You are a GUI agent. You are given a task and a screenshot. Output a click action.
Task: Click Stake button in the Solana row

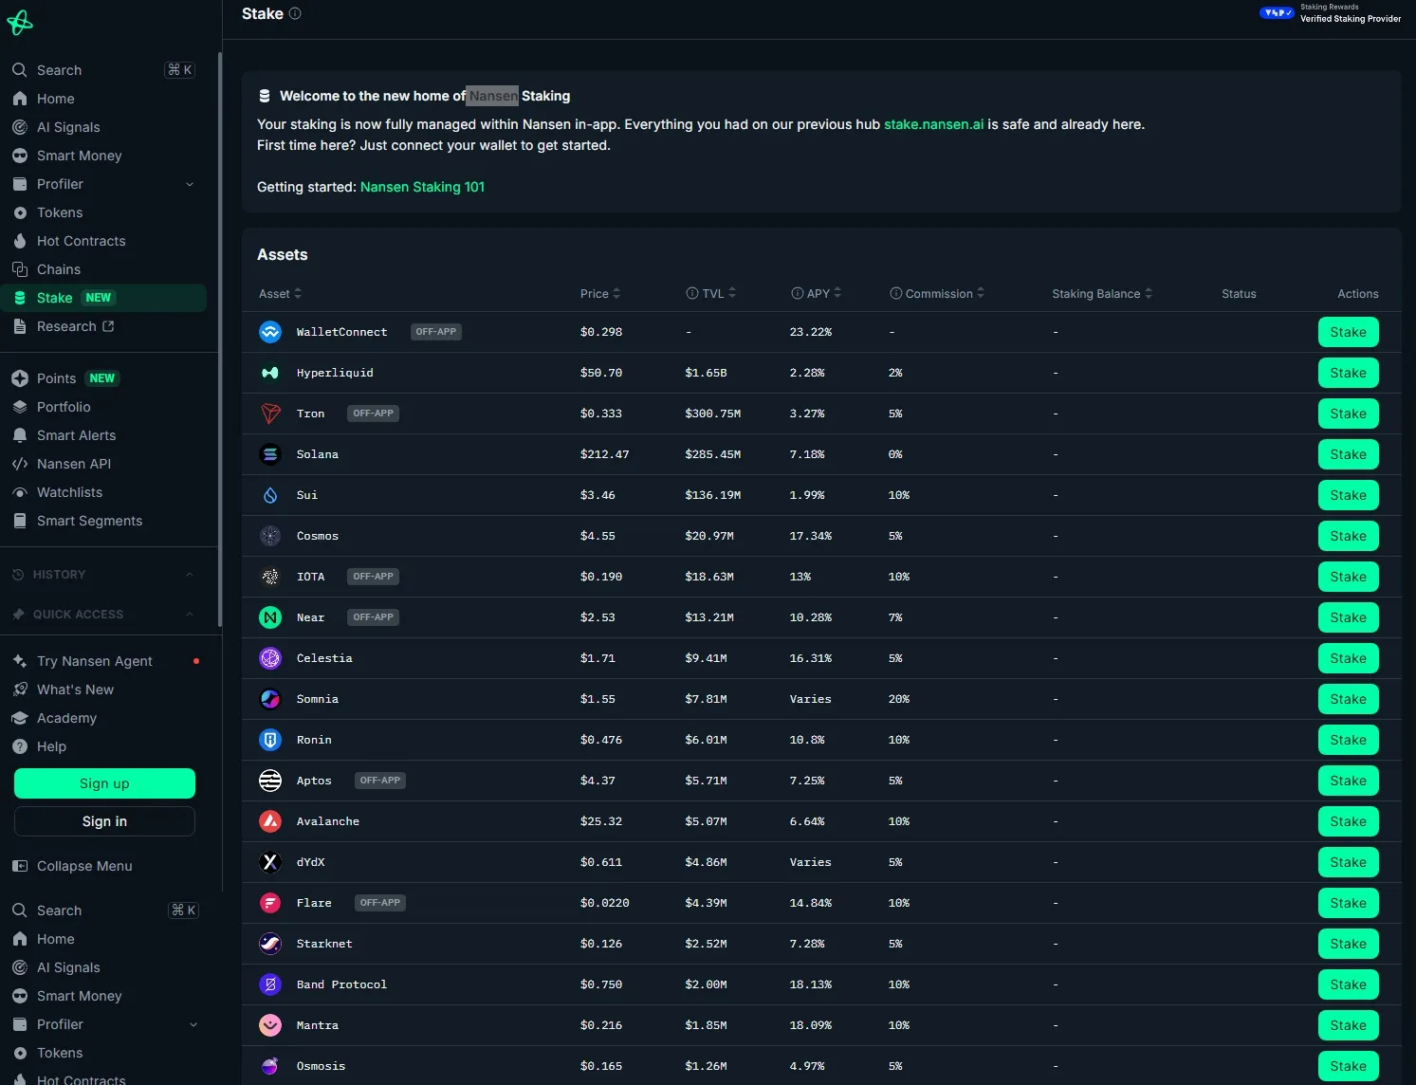click(x=1348, y=454)
